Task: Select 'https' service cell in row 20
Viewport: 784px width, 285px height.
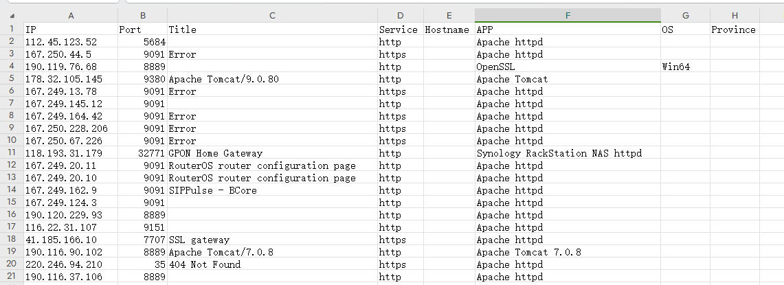Action: (400, 264)
